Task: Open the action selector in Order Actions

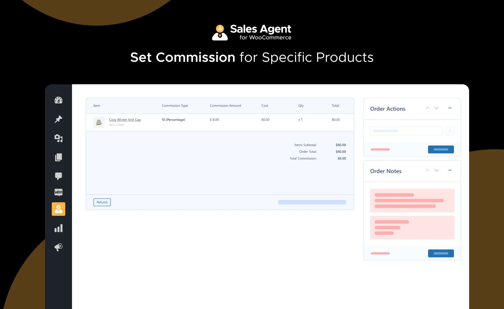Action: (406, 131)
